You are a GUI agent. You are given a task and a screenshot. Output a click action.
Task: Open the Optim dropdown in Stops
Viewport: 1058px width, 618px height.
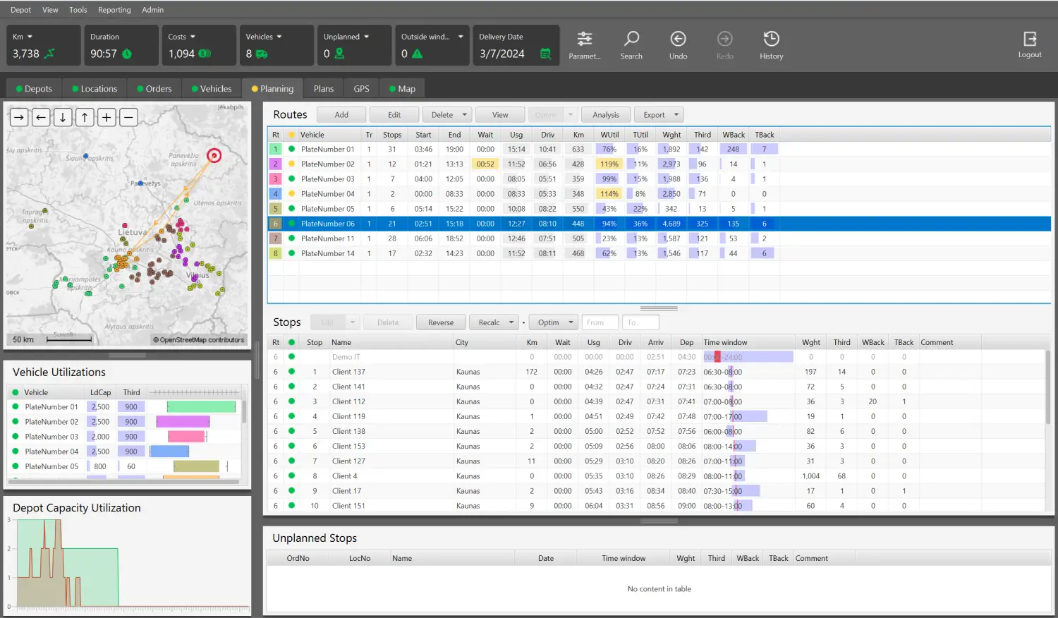pyautogui.click(x=570, y=322)
